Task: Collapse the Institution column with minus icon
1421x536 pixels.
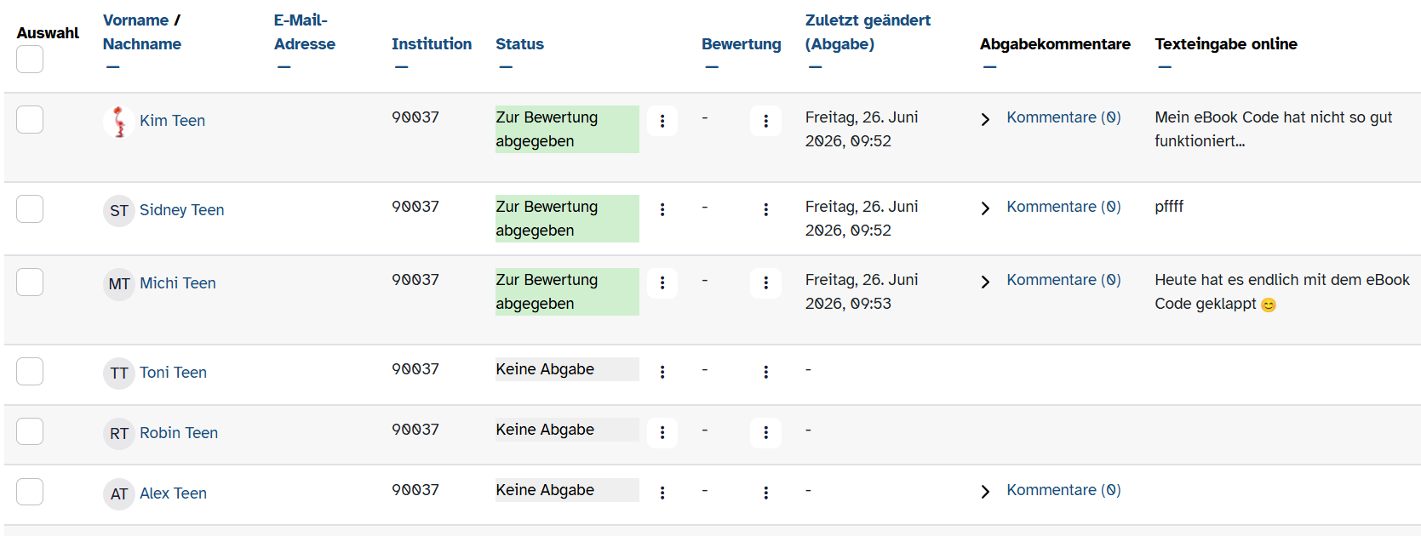Action: point(402,67)
